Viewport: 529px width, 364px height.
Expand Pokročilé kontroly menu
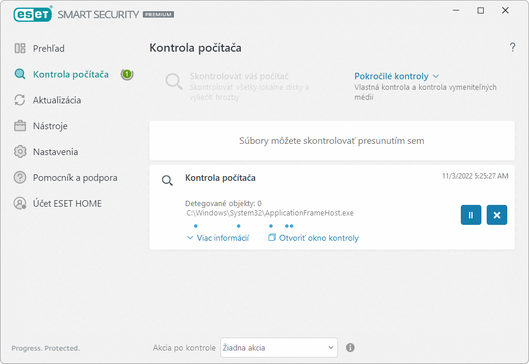396,76
